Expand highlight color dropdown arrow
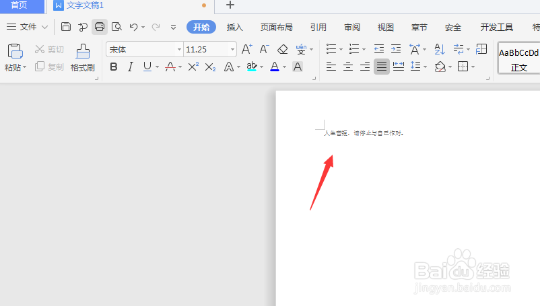This screenshot has height=306, width=540. click(x=261, y=67)
